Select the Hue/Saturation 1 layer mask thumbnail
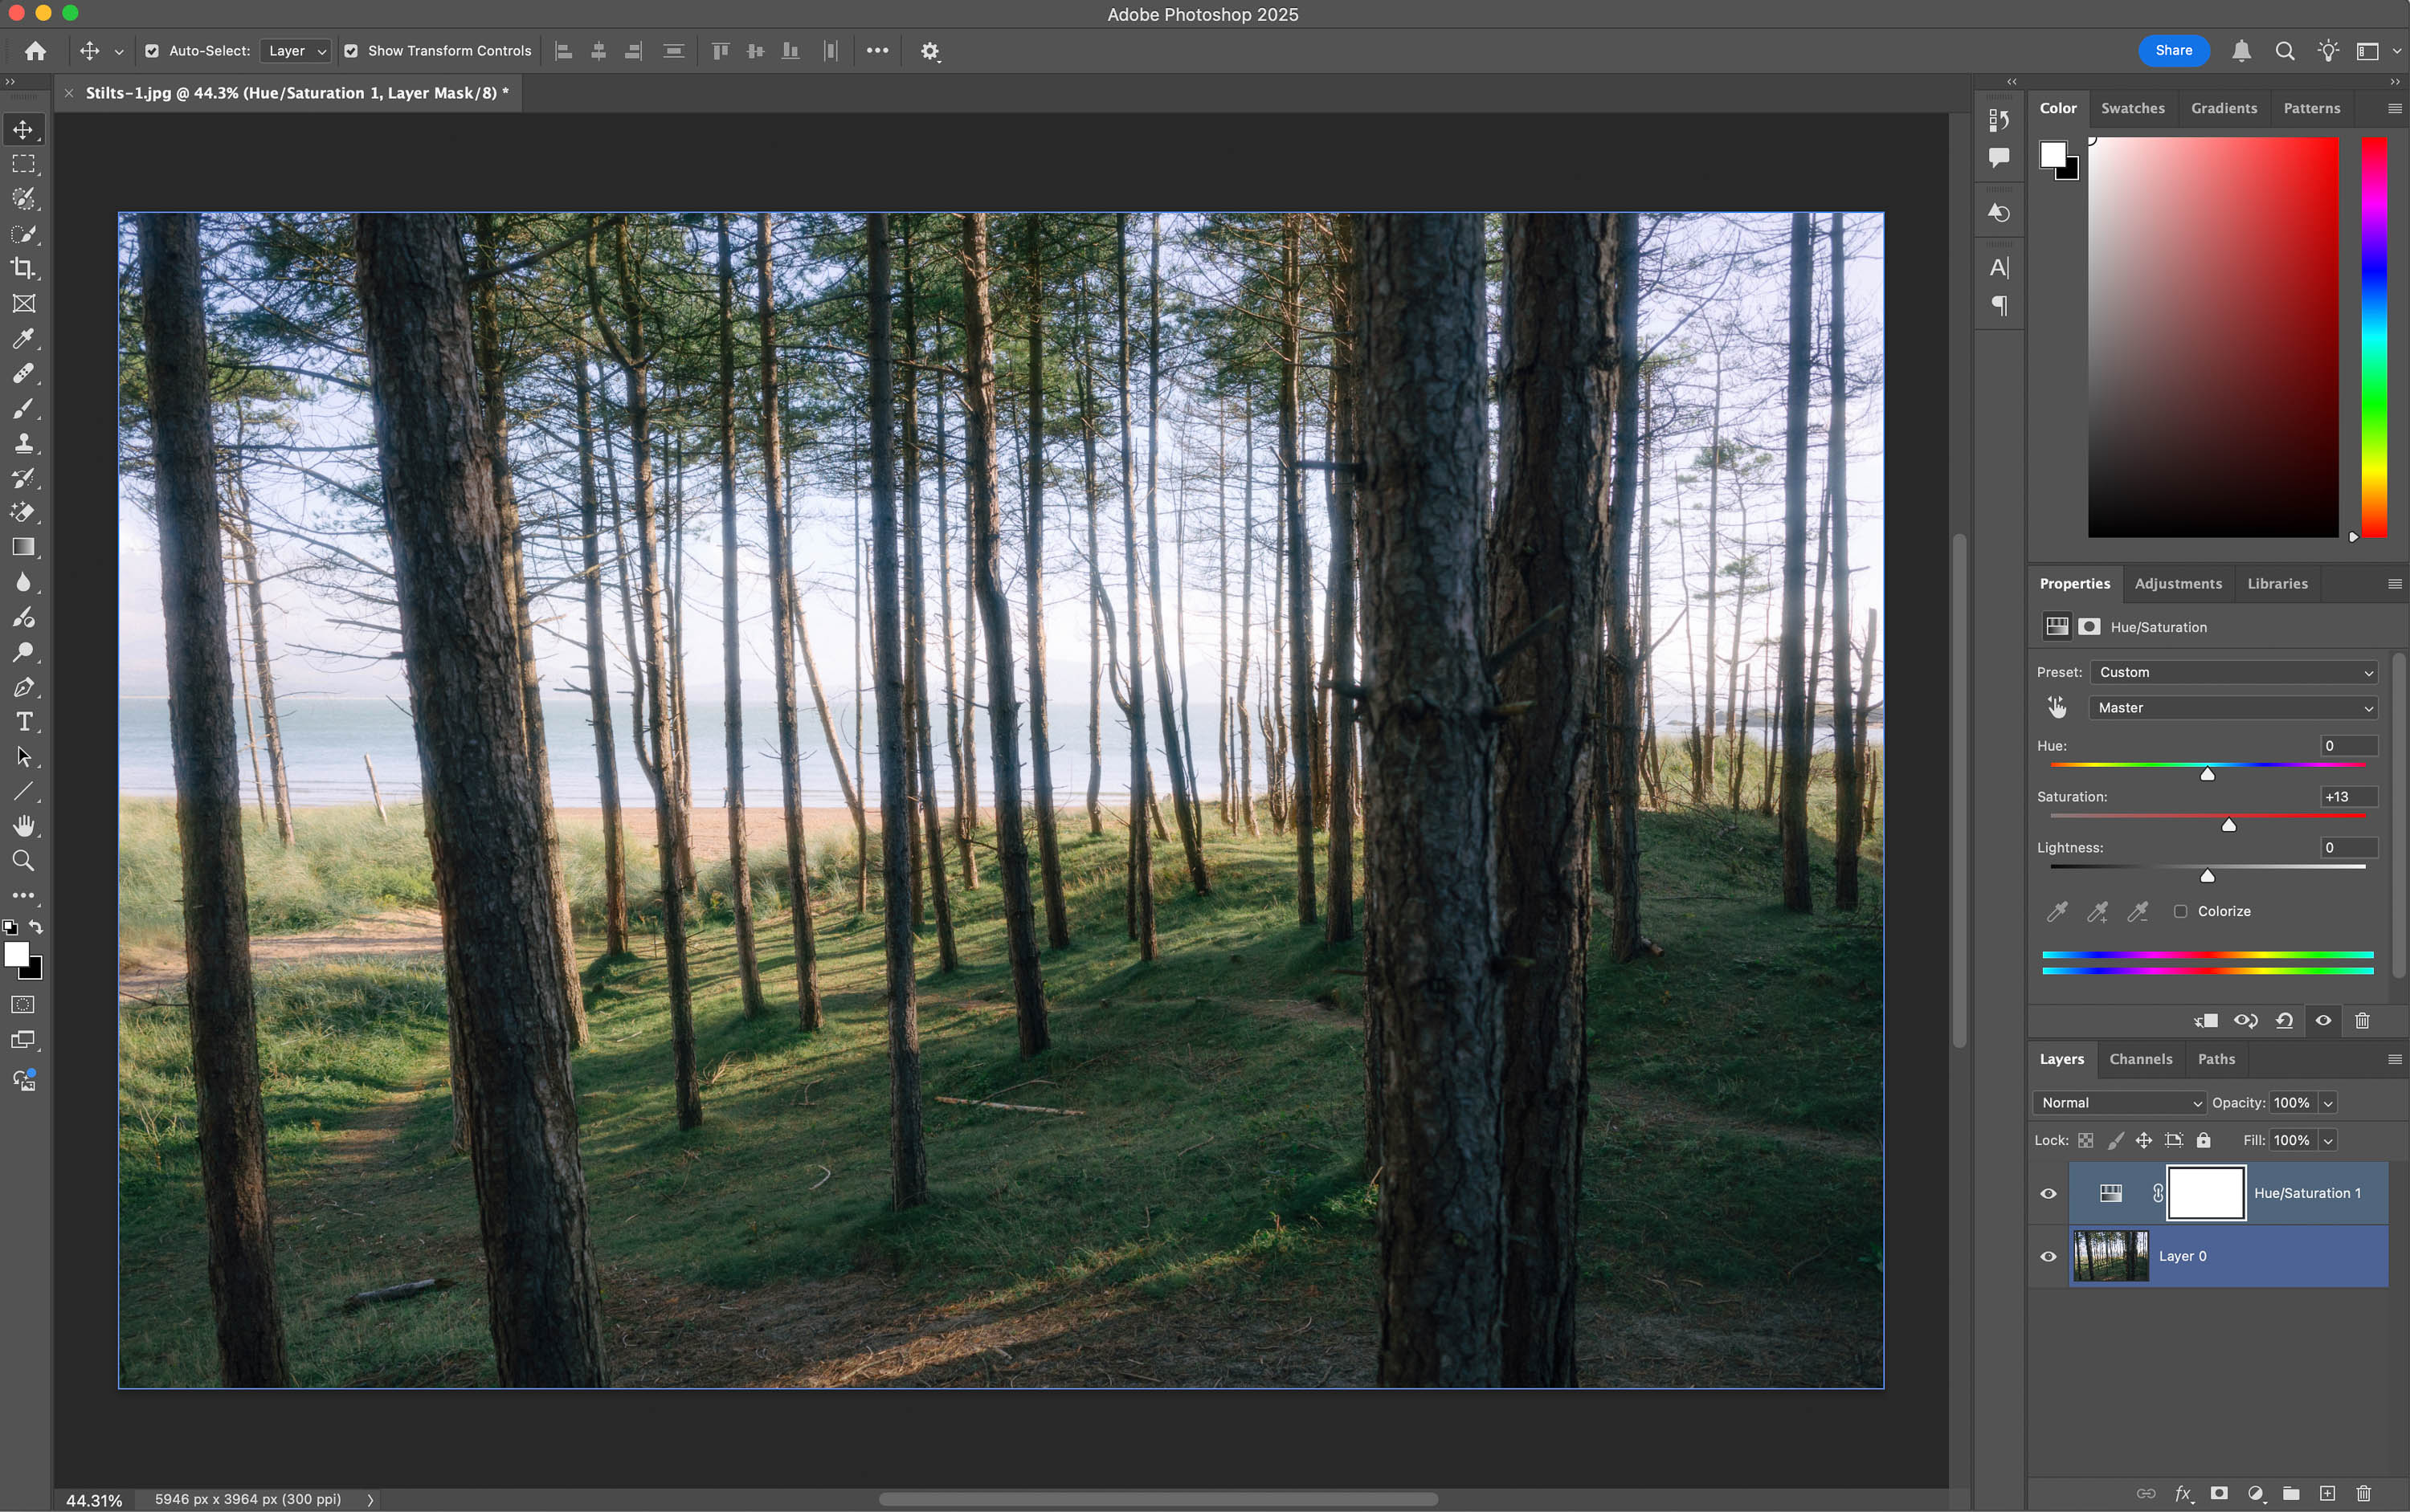Viewport: 2410px width, 1512px height. pyautogui.click(x=2206, y=1193)
